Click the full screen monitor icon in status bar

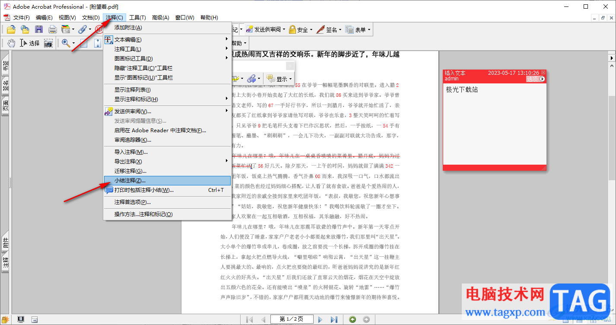pyautogui.click(x=20, y=319)
